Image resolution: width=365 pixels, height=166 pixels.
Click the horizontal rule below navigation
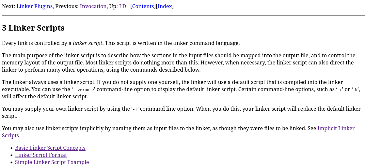183,15
